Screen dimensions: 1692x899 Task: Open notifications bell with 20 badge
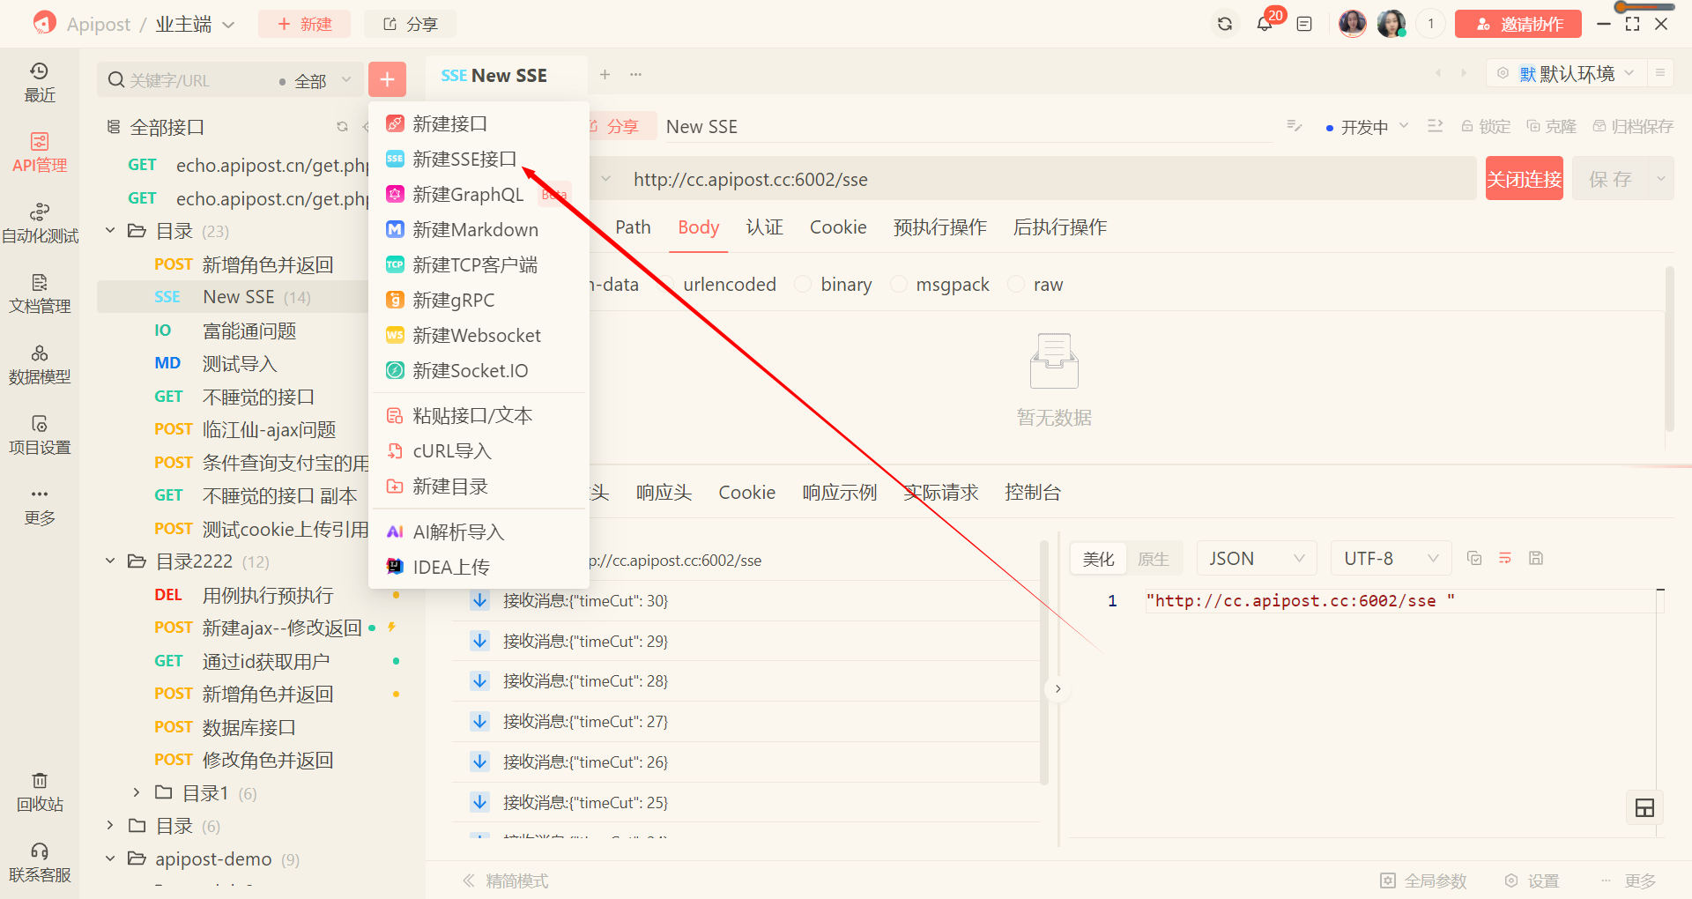point(1265,23)
